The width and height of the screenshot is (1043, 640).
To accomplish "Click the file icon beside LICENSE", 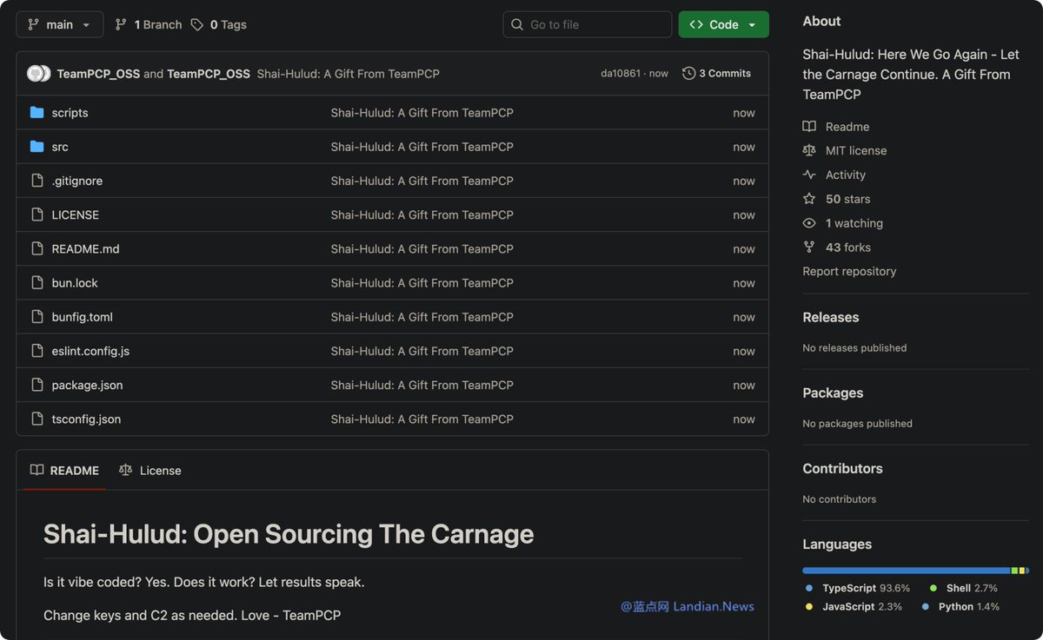I will (37, 214).
